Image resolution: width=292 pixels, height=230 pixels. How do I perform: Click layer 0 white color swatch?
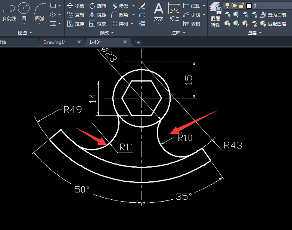(x=249, y=6)
